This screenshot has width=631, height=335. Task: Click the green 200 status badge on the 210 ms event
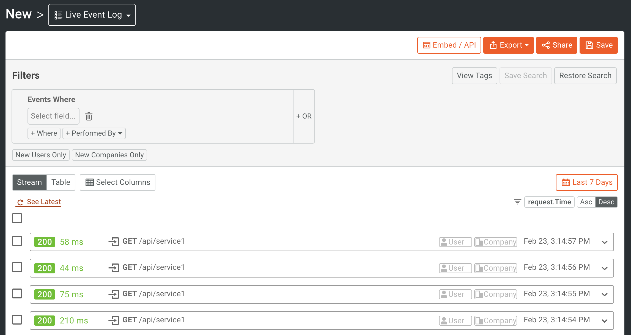click(45, 320)
